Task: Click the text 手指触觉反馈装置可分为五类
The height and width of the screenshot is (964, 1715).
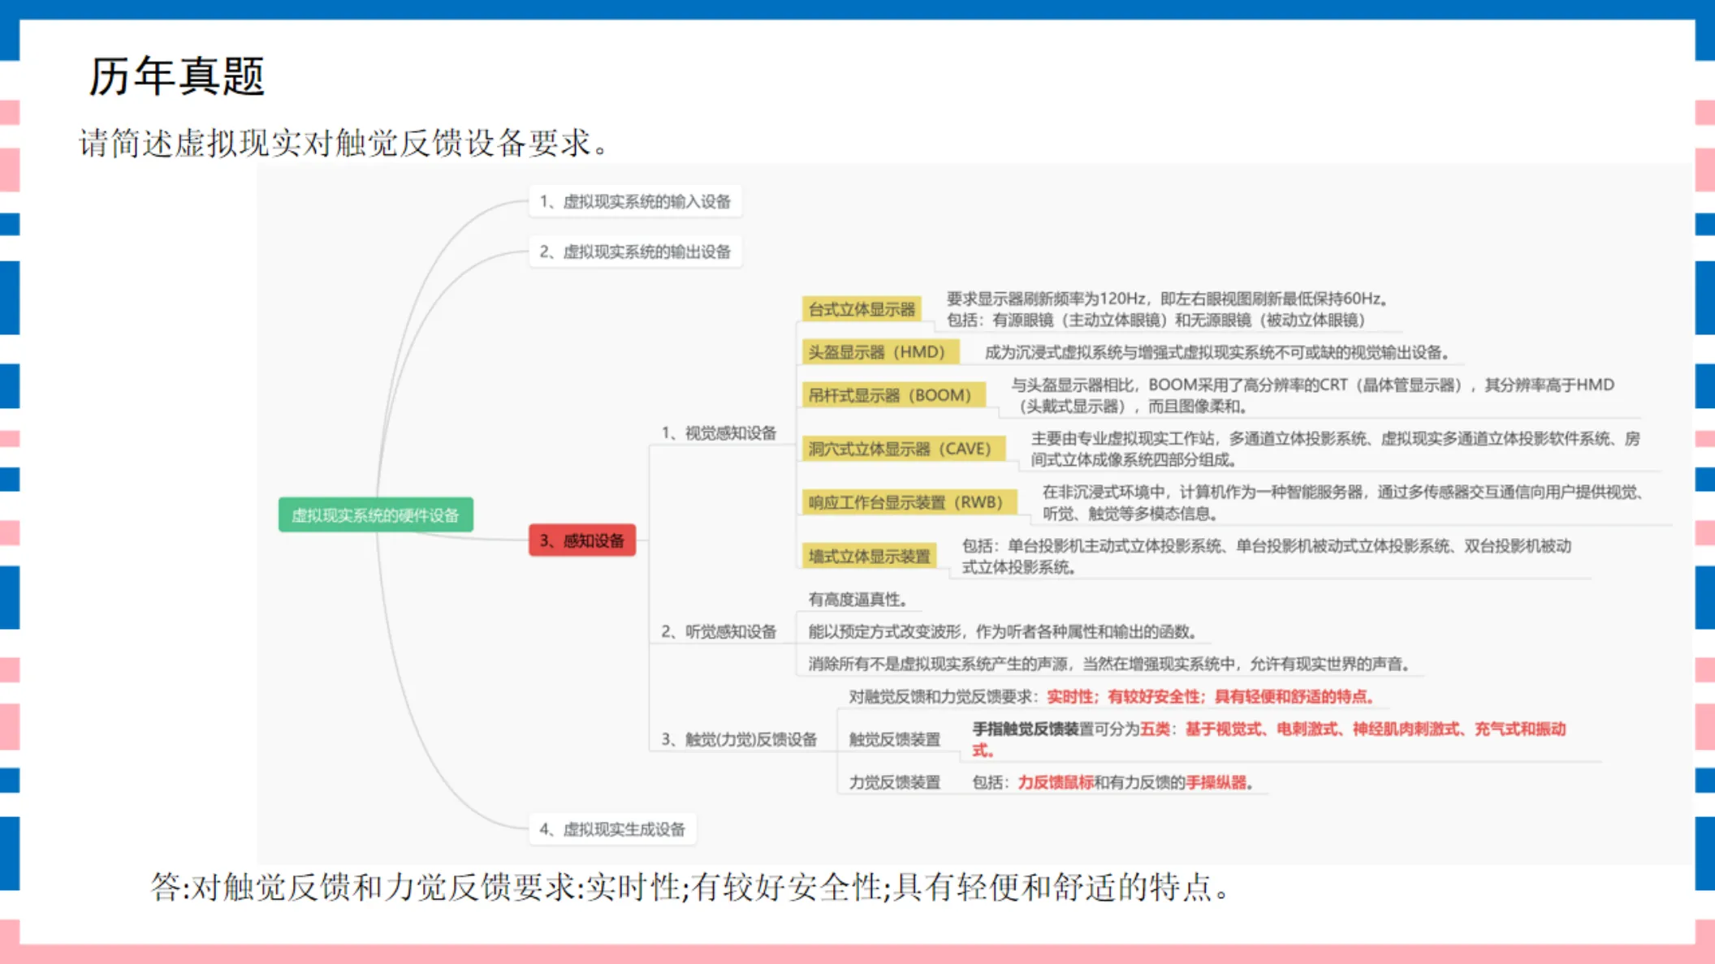Action: tap(1070, 729)
